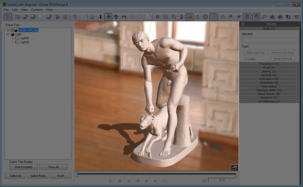Click the Make Sub-Prop button
Screen dimensions: 303x187
(x=256, y=53)
